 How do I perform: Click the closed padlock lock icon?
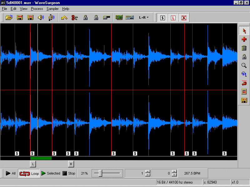(85, 17)
